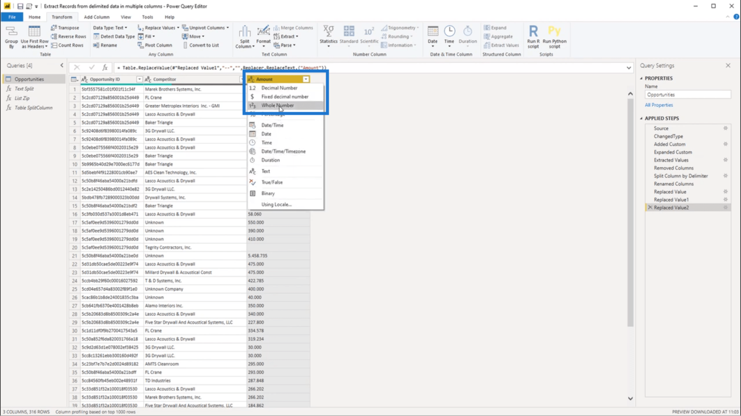Open the All Properties link

[659, 105]
